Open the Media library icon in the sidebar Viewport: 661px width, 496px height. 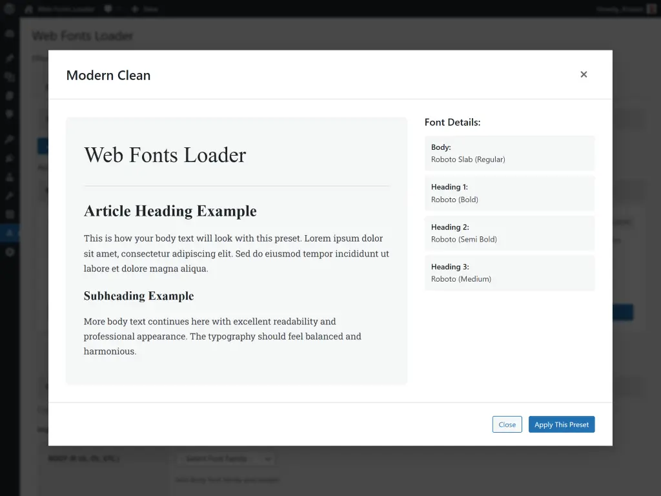[9, 77]
